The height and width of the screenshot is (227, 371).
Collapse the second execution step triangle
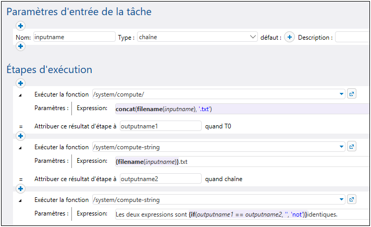click(x=21, y=148)
